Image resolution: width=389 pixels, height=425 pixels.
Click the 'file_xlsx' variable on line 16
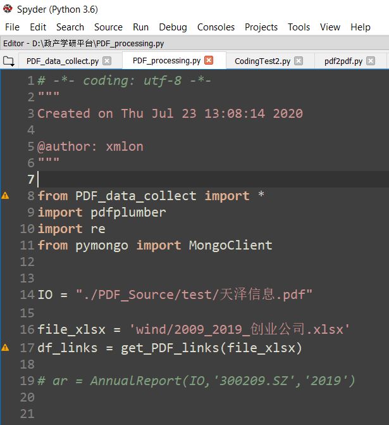pos(71,329)
